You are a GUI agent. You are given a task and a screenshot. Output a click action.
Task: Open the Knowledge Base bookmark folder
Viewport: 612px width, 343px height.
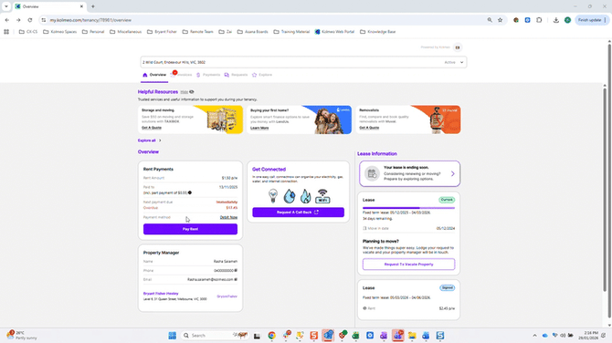tap(378, 32)
